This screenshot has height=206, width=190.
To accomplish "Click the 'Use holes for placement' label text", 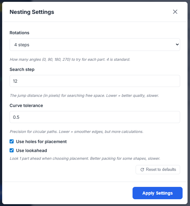I will [x=41, y=142].
